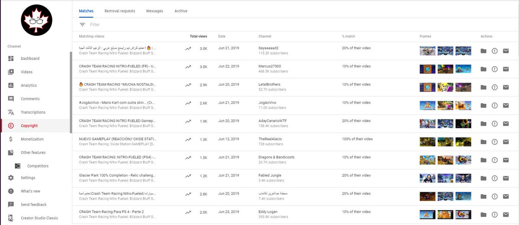Click the Filter input field

click(95, 25)
